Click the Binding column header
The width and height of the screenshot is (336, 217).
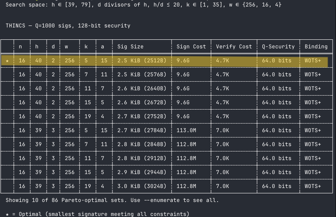point(316,46)
